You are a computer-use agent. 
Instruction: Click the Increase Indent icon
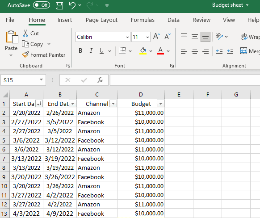click(230, 51)
